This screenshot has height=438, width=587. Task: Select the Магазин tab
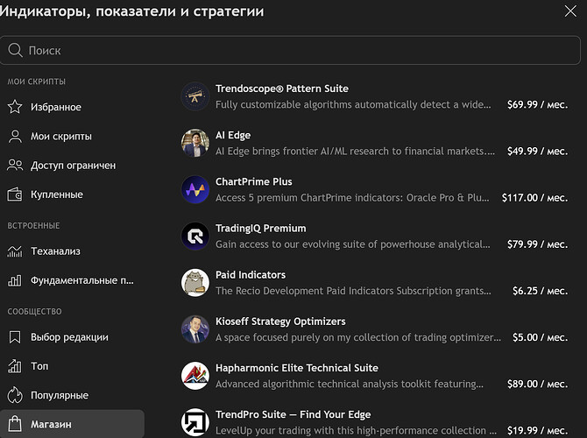pyautogui.click(x=49, y=424)
